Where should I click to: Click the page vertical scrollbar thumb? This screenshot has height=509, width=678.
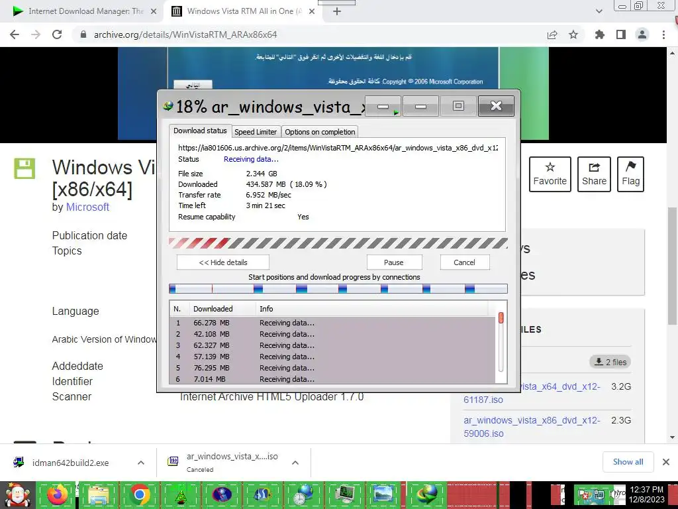[672, 266]
